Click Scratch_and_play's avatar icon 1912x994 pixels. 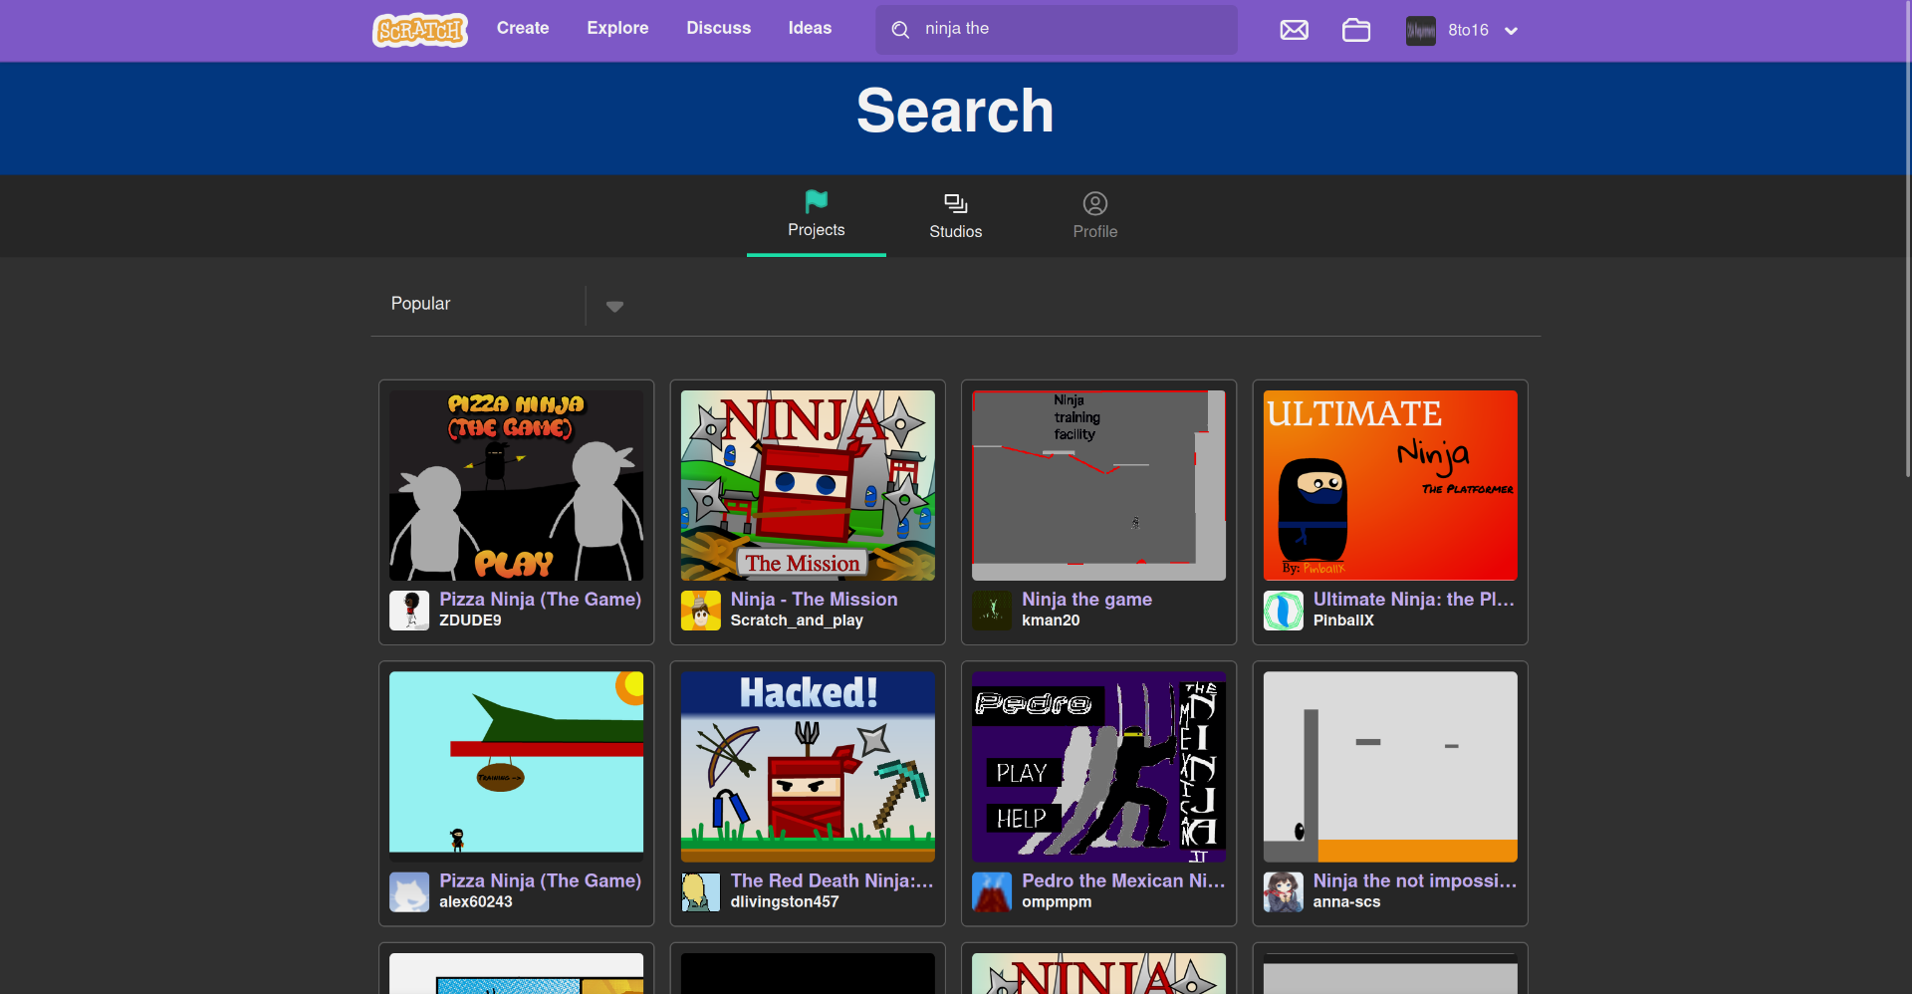[700, 610]
